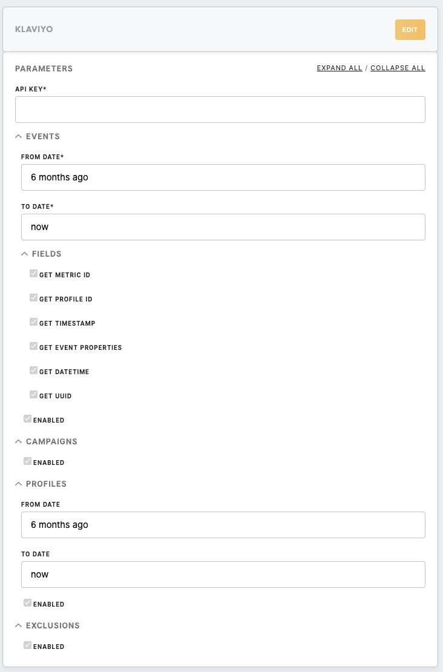443x672 pixels.
Task: Click the yellow Edit button
Action: coord(410,30)
